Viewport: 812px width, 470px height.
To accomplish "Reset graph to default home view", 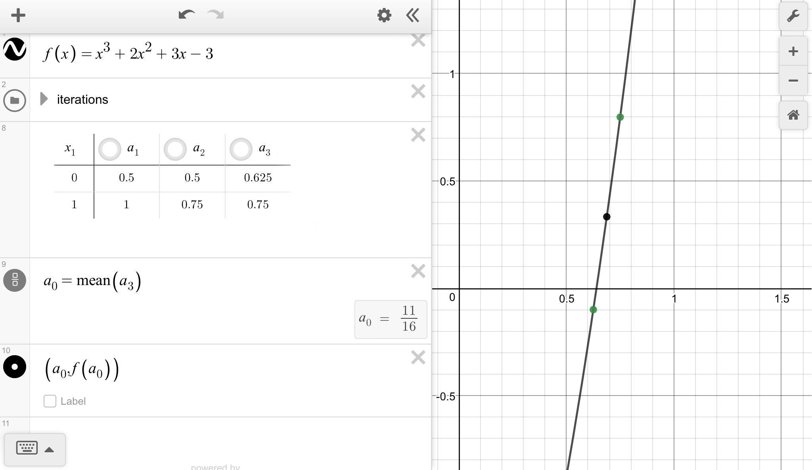I will click(793, 115).
